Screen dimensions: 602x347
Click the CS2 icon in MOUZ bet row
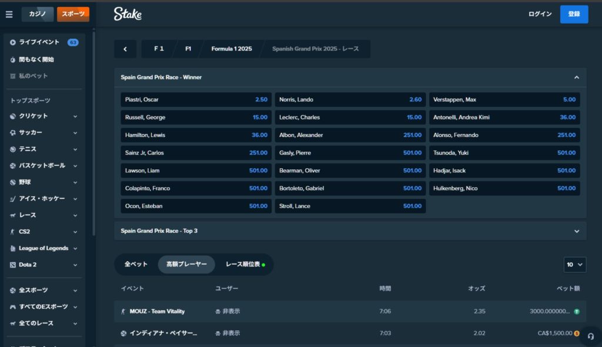tap(123, 312)
